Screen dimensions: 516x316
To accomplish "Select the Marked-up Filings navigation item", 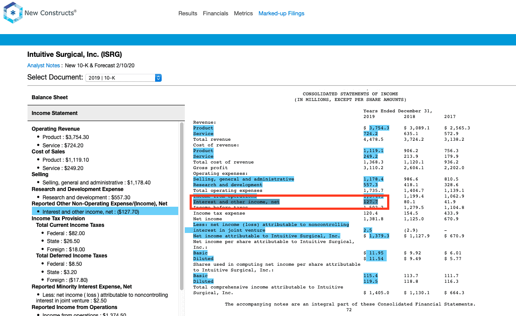I will 281,14.
